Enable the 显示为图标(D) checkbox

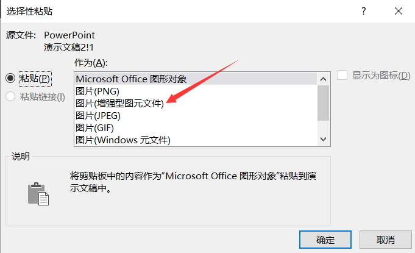tap(342, 75)
